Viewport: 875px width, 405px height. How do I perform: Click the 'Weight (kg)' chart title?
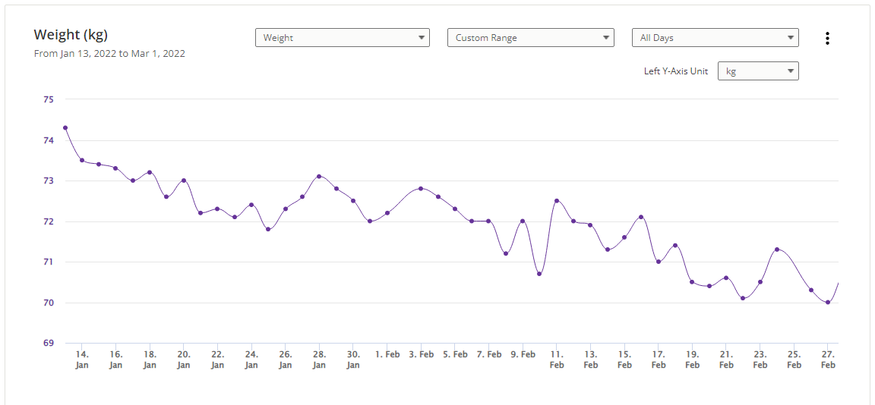pyautogui.click(x=71, y=35)
